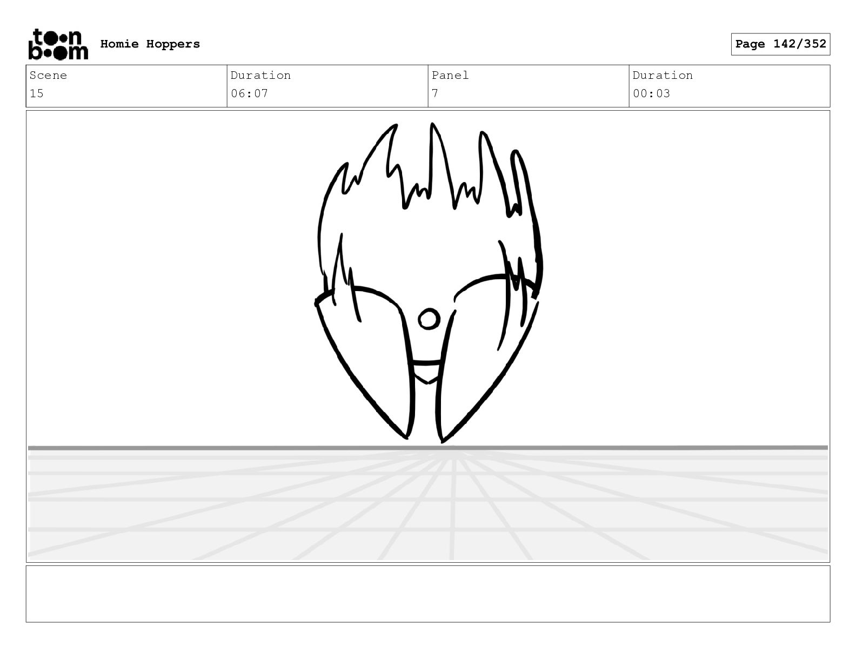This screenshot has height=661, width=856.
Task: Click the empty notes box below the panel
Action: [428, 594]
